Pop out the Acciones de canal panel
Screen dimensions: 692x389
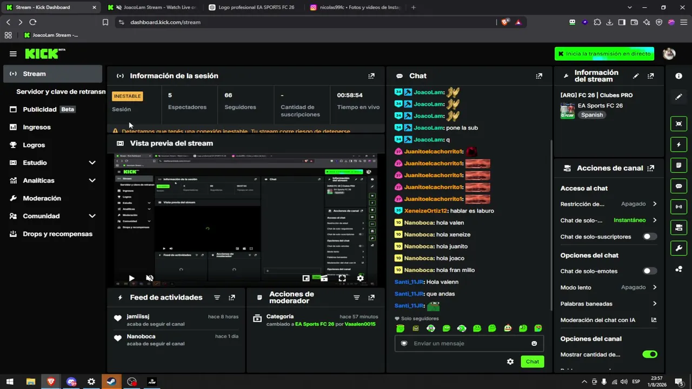(651, 168)
